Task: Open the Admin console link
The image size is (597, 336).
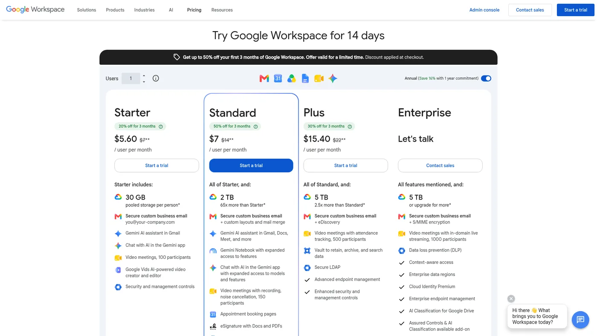Action: [x=484, y=10]
